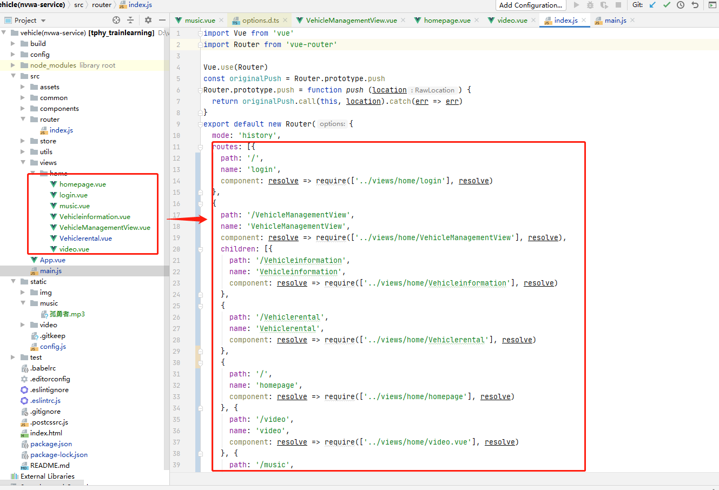This screenshot has height=490, width=719.
Task: Collapse the static folder
Action: [x=13, y=282]
